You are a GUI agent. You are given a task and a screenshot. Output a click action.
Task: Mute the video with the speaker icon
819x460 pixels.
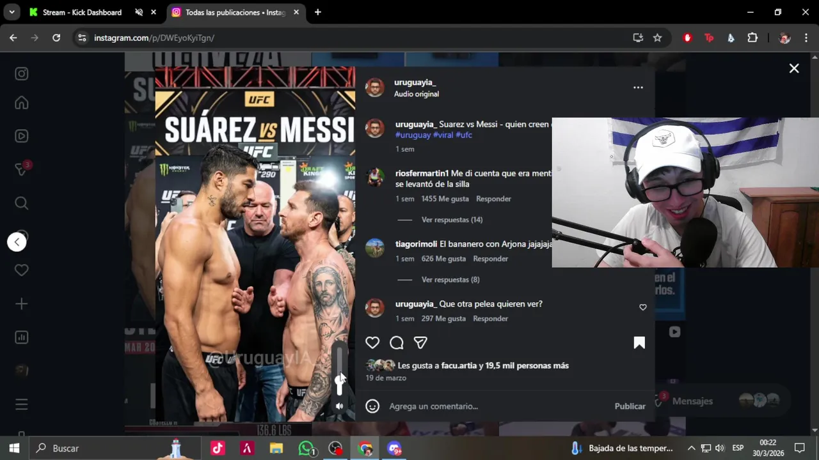click(339, 406)
